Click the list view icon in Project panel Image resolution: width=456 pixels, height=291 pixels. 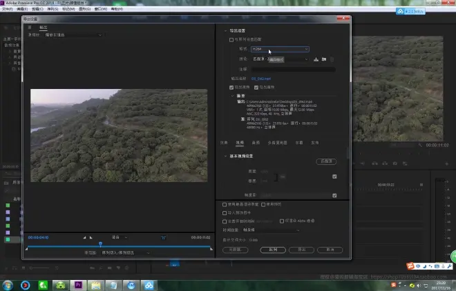tap(15, 268)
